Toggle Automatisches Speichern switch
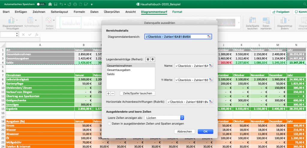Screen dimensions: 307x148 click(41, 4)
